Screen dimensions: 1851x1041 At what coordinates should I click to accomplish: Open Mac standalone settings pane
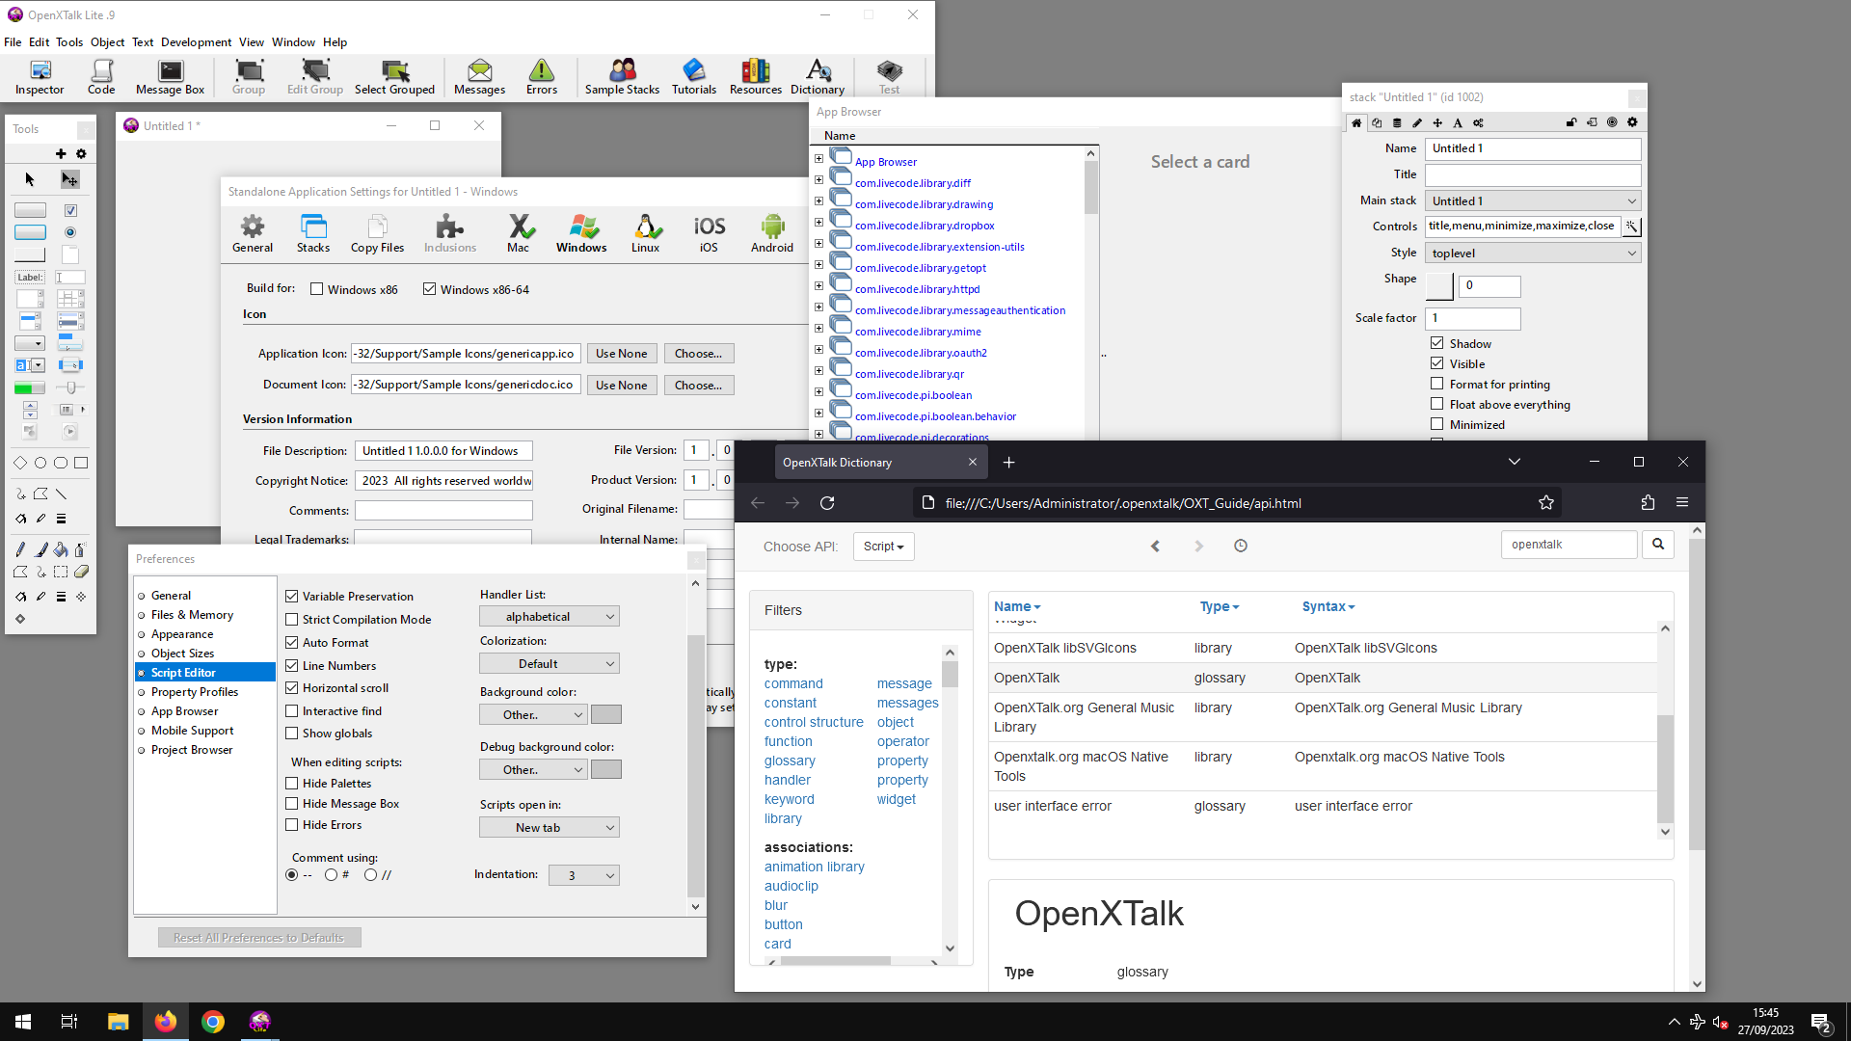[x=519, y=233]
